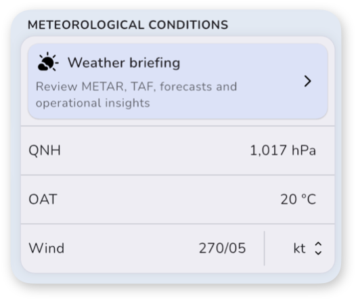Open the kt wind unit dropdown
The height and width of the screenshot is (300, 358).
coord(307,249)
